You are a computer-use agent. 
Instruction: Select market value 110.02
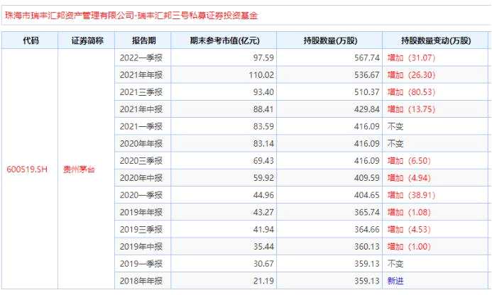261,75
